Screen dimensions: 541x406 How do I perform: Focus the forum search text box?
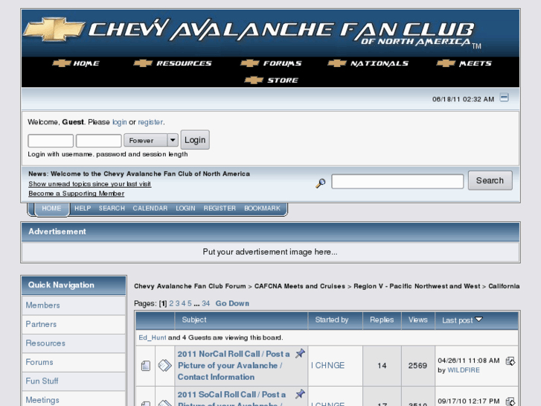point(397,182)
